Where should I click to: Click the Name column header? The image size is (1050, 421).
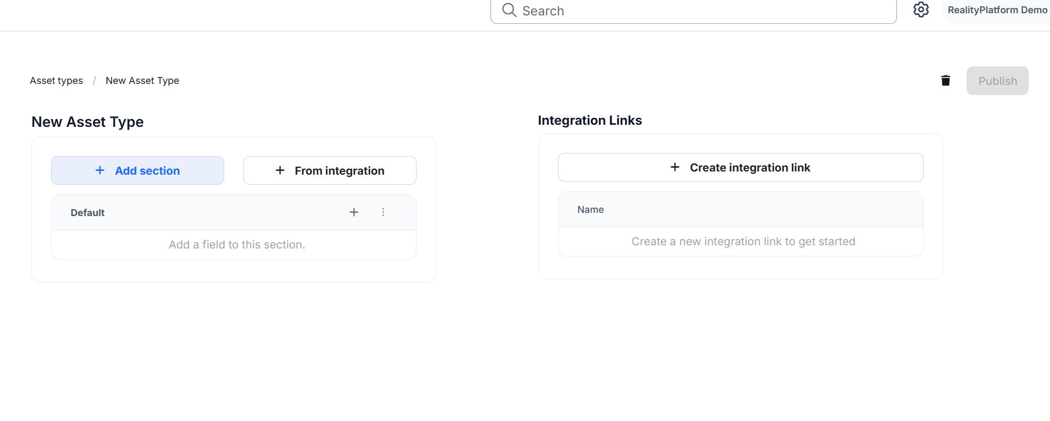[x=590, y=210]
